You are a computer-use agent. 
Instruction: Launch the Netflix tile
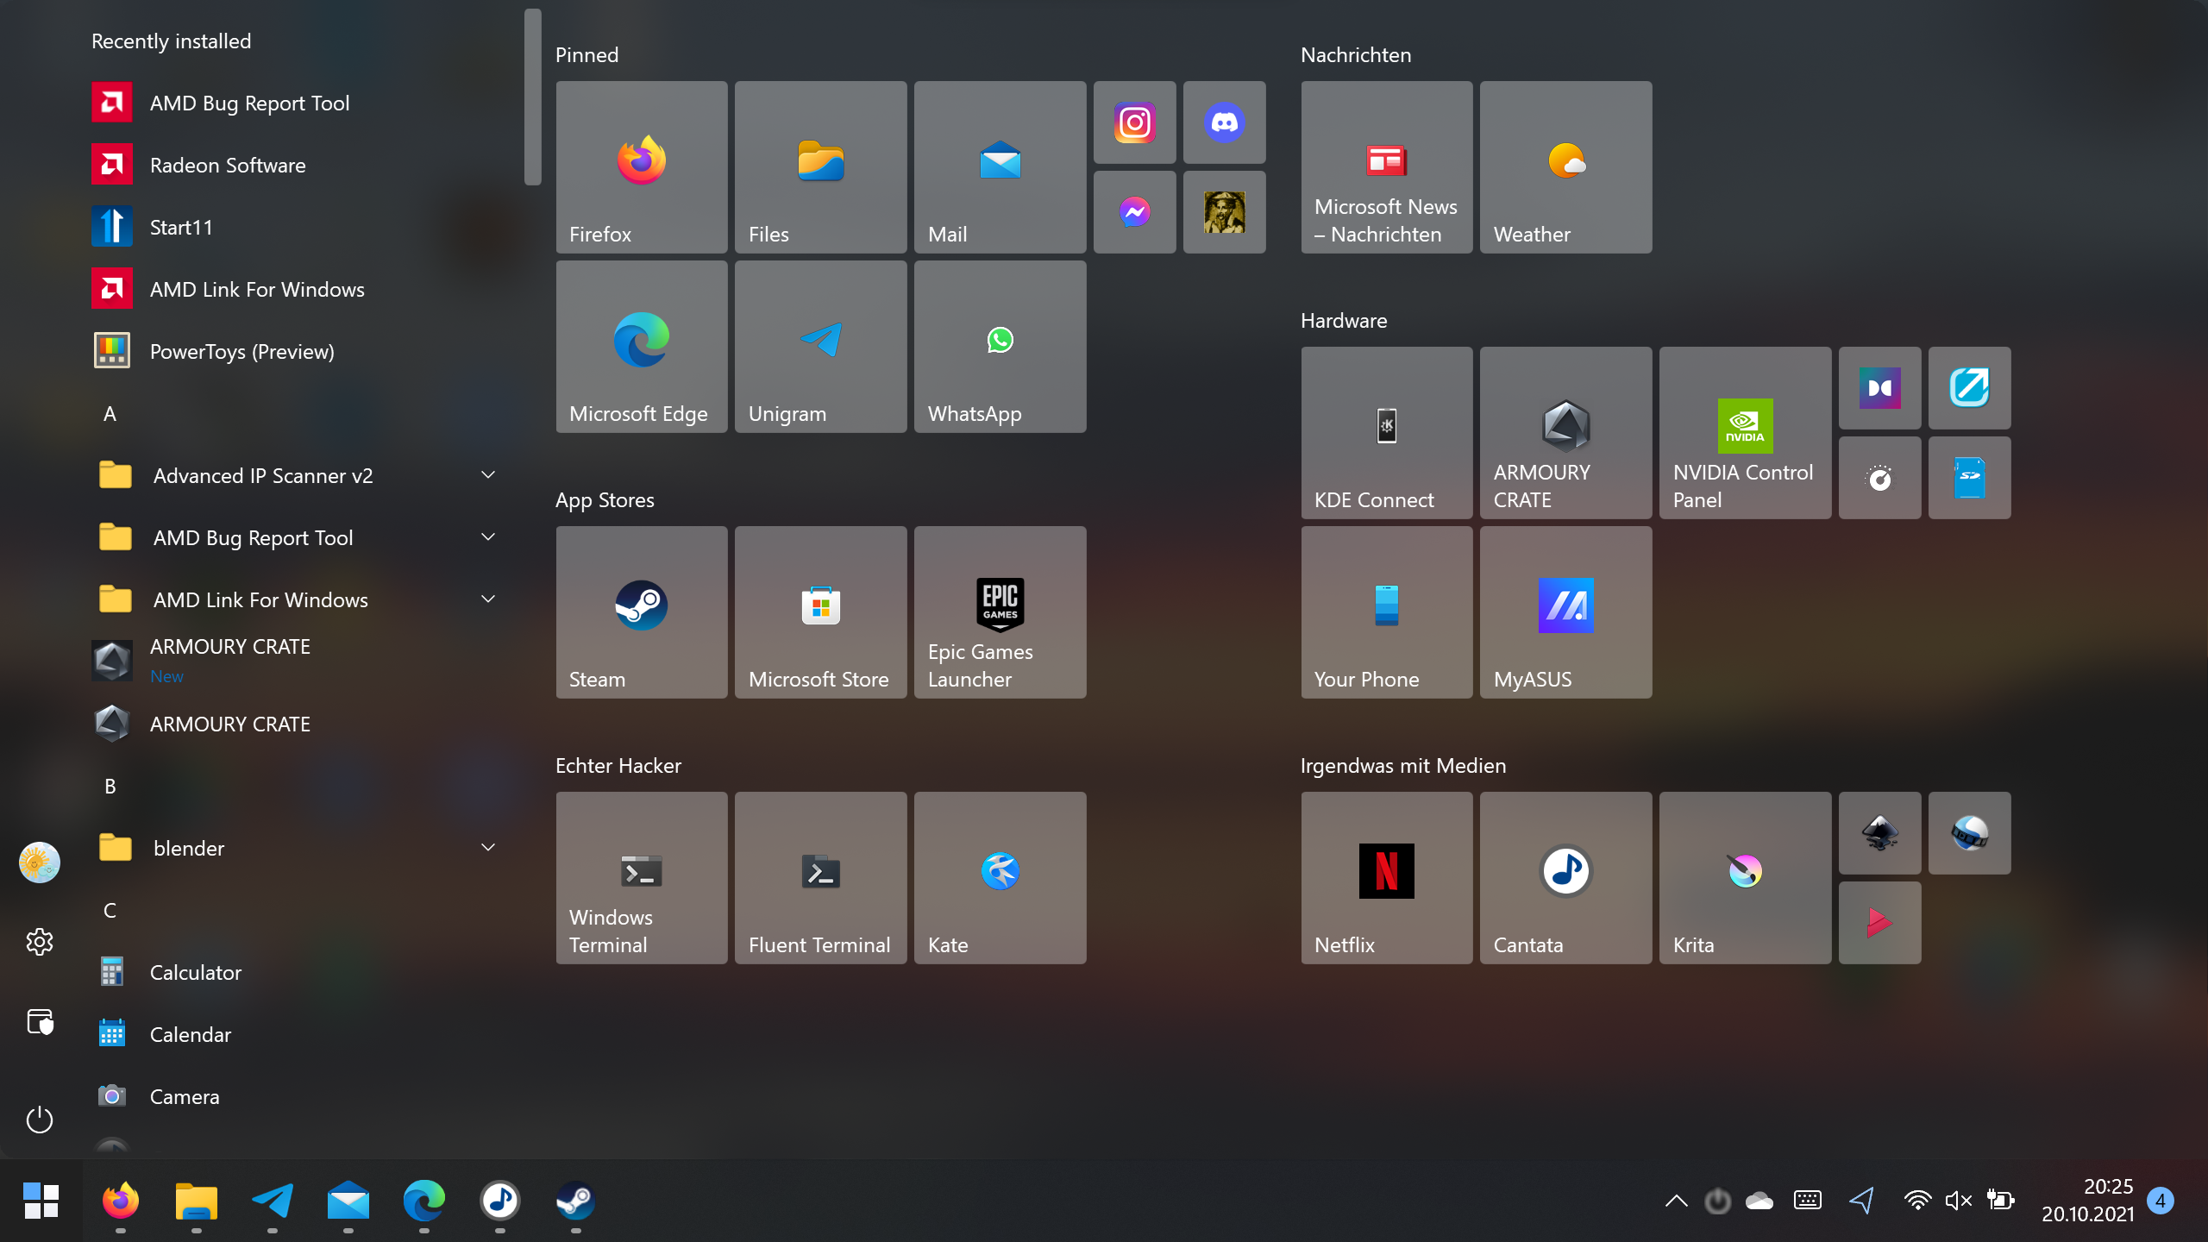[x=1386, y=878]
